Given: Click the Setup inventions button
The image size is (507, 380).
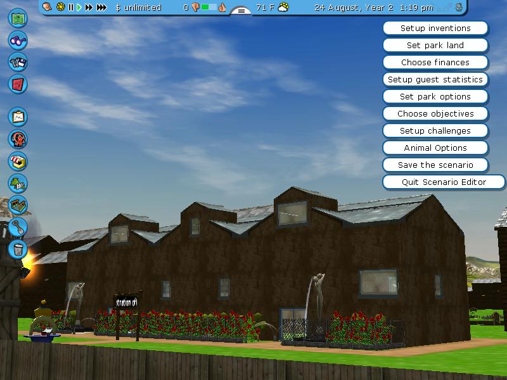Looking at the screenshot, I should pos(435,28).
